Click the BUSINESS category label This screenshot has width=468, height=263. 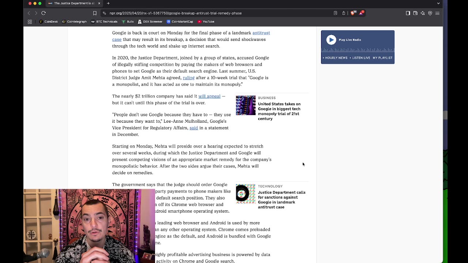267,98
